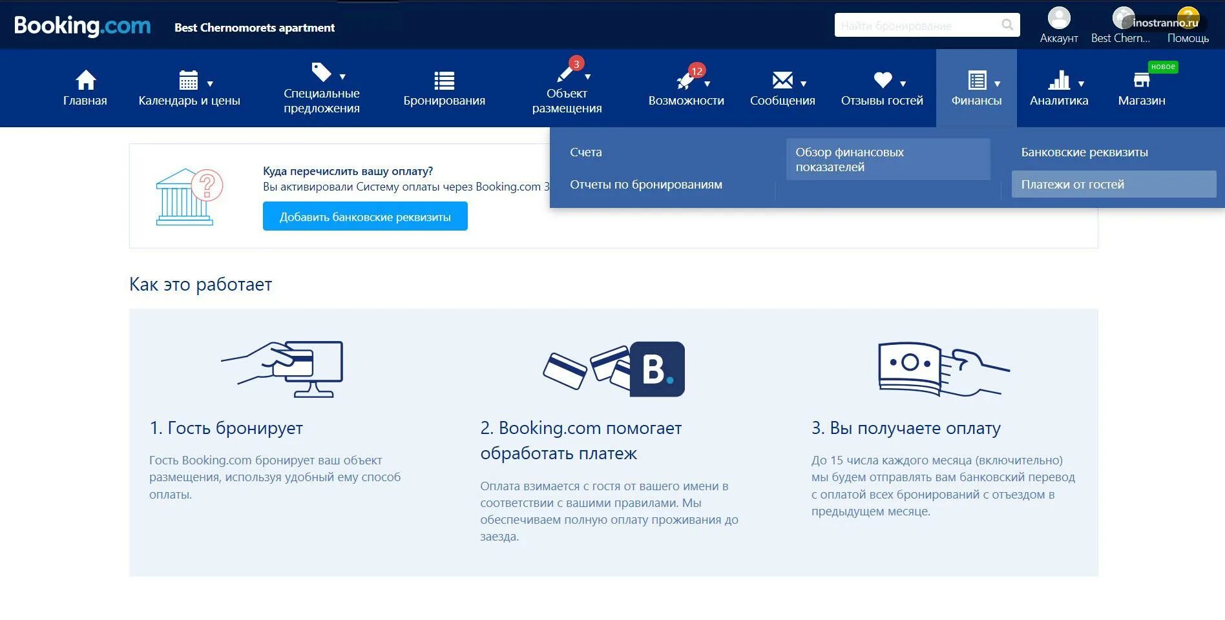Click the green новое badge
Image resolution: width=1225 pixels, height=620 pixels.
pos(1163,67)
